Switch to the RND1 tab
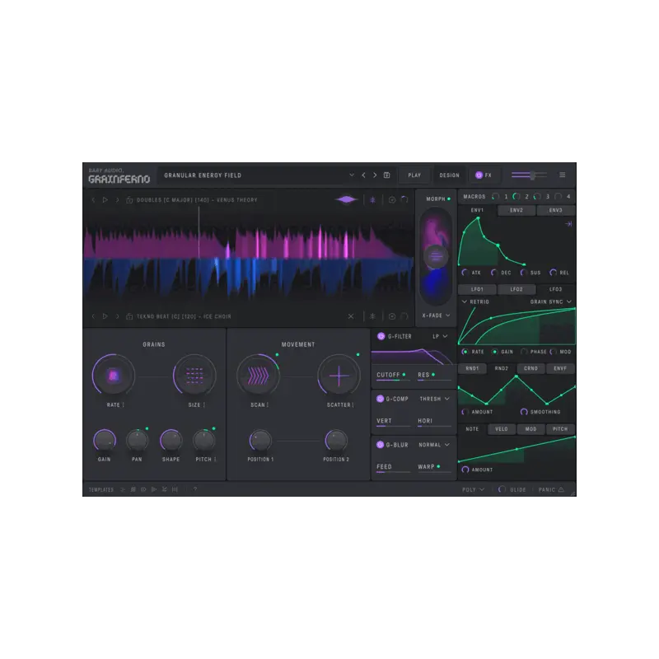The image size is (659, 659). pyautogui.click(x=472, y=368)
